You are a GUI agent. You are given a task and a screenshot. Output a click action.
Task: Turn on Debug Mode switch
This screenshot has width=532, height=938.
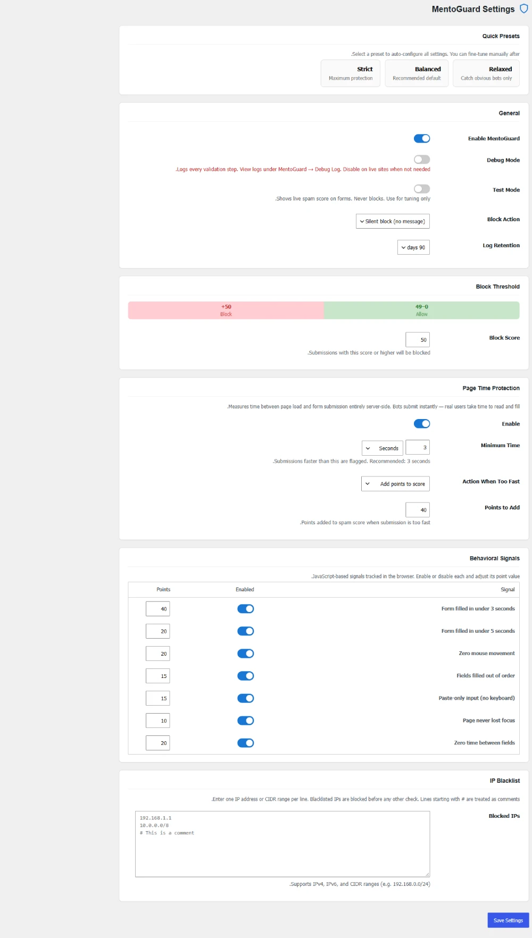pyautogui.click(x=422, y=160)
